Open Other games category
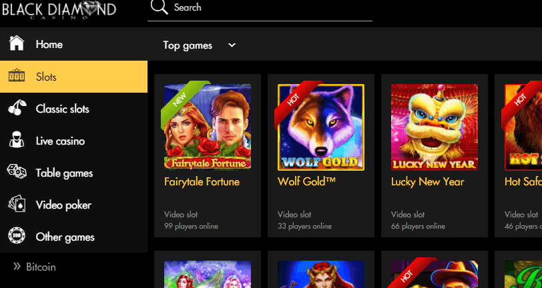Image resolution: width=542 pixels, height=288 pixels. point(65,237)
